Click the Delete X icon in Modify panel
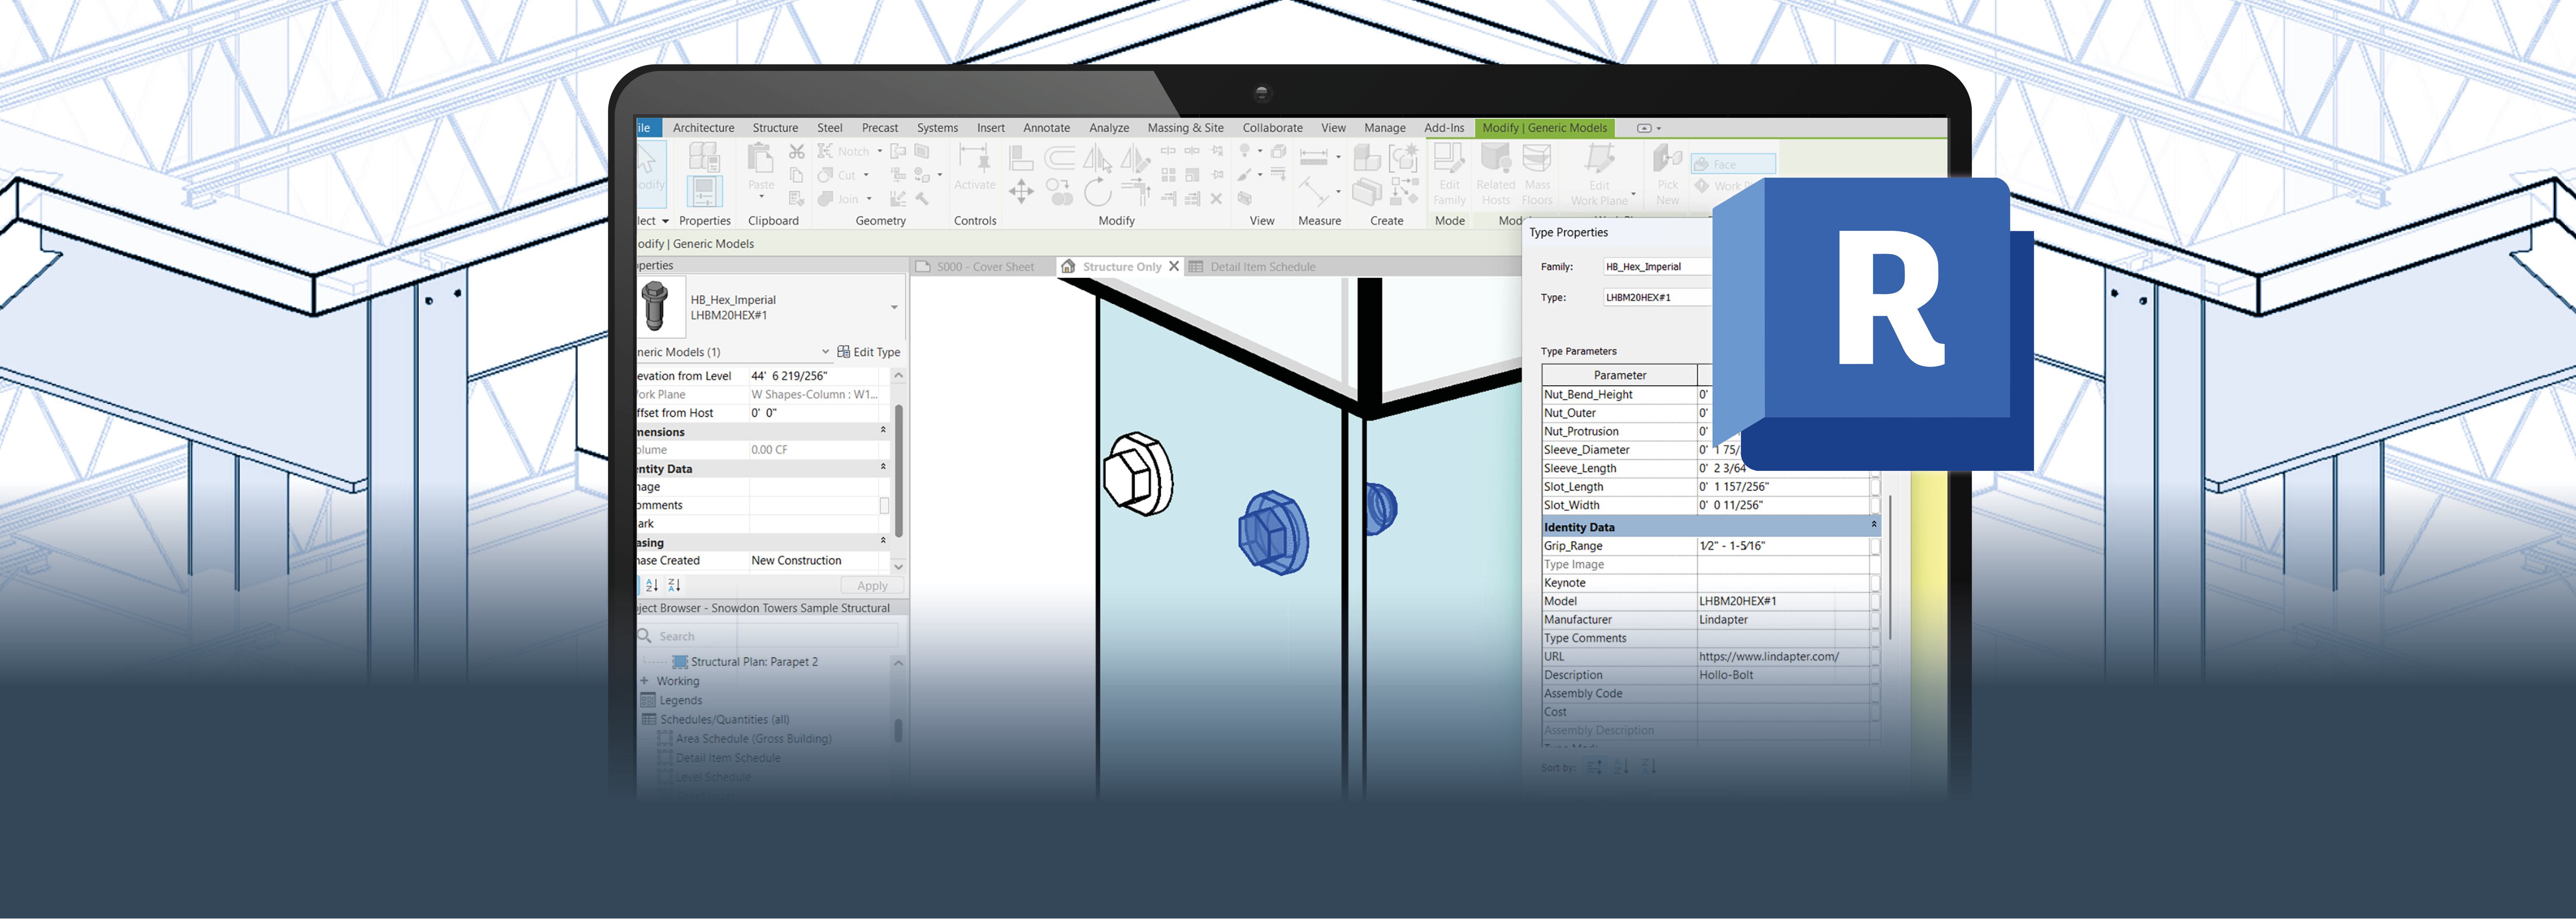Screen dimensions: 2576x919 (x=1216, y=199)
